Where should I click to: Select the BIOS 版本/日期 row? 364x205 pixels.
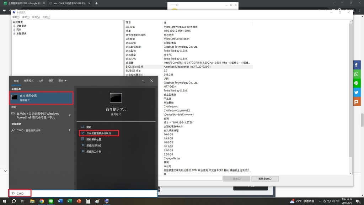(x=188, y=67)
